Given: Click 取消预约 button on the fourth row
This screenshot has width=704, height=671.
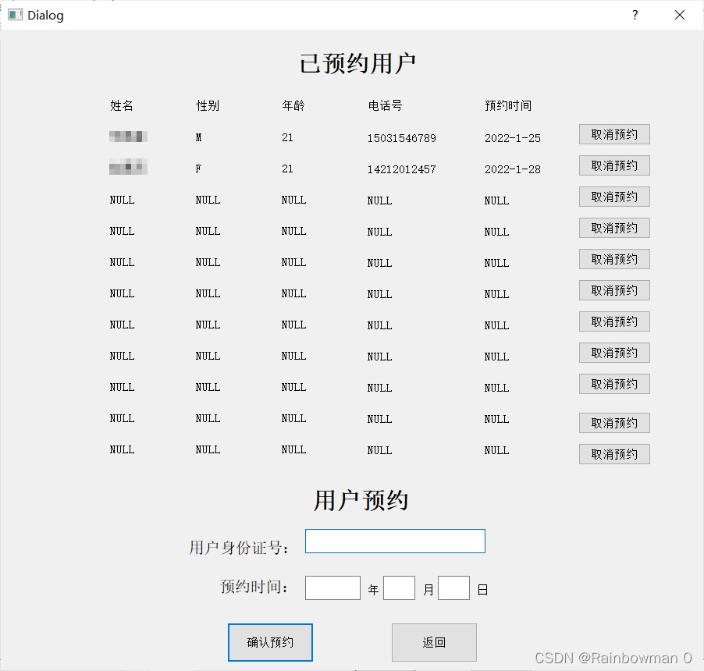Looking at the screenshot, I should (x=613, y=228).
